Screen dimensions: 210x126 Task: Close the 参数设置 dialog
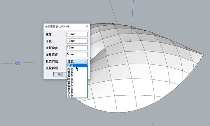pos(87,27)
